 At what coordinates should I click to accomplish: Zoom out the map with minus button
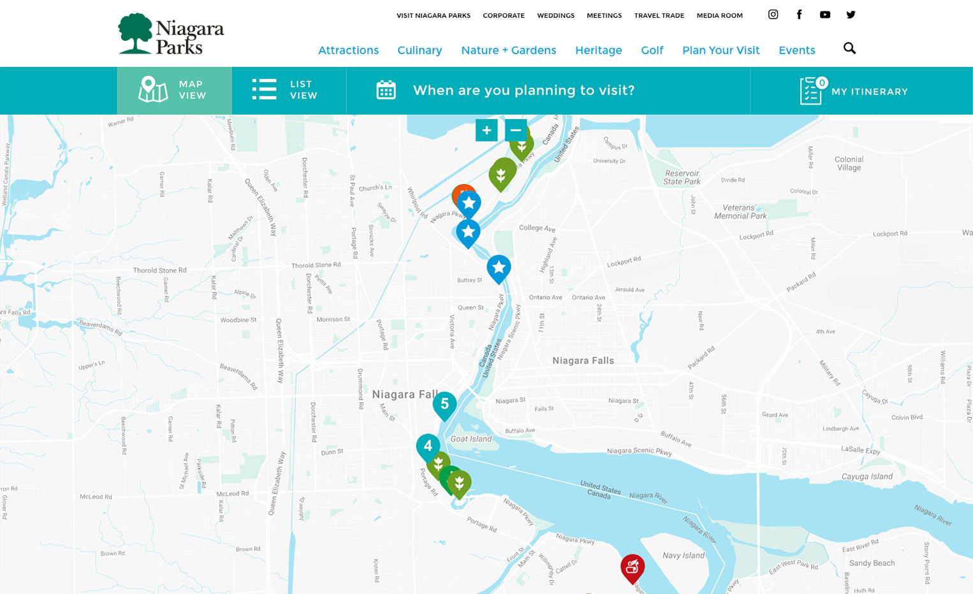(x=516, y=130)
